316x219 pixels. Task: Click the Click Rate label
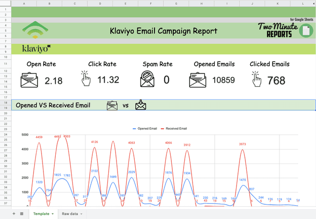[x=102, y=64]
